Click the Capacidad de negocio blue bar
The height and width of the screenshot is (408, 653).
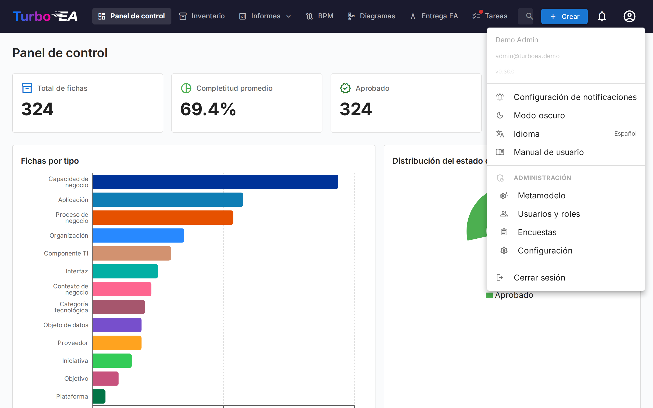click(215, 182)
